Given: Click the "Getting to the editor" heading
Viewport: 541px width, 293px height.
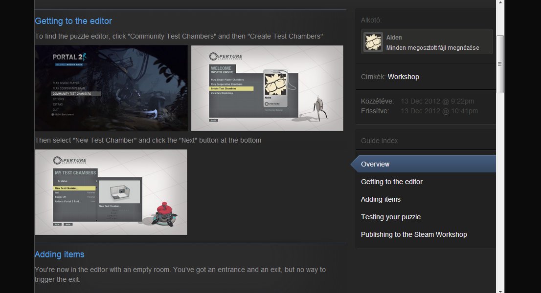Looking at the screenshot, I should pyautogui.click(x=73, y=21).
